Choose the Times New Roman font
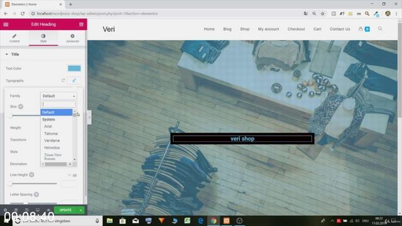The width and height of the screenshot is (402, 226). [x=53, y=156]
